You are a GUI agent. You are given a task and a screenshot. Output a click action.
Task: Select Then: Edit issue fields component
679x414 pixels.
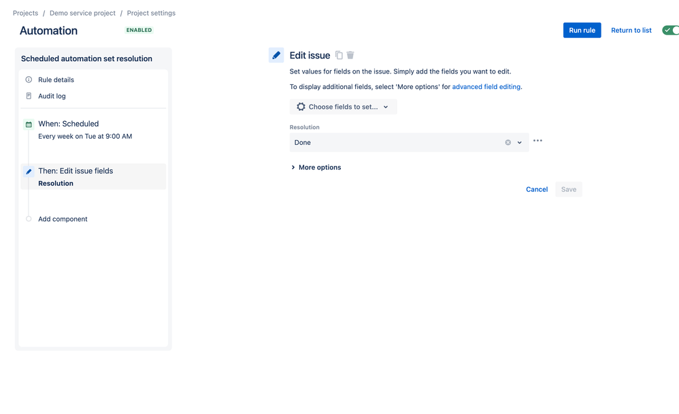pyautogui.click(x=93, y=177)
